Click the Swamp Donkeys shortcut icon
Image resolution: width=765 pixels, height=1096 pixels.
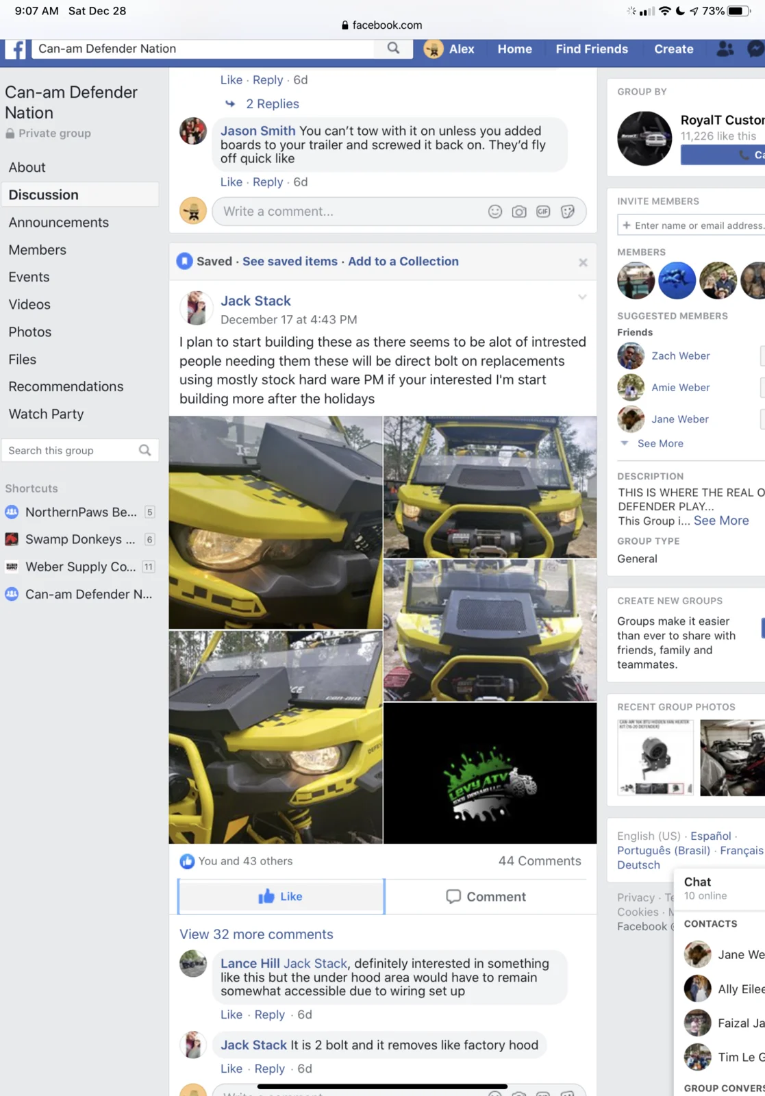coord(12,540)
